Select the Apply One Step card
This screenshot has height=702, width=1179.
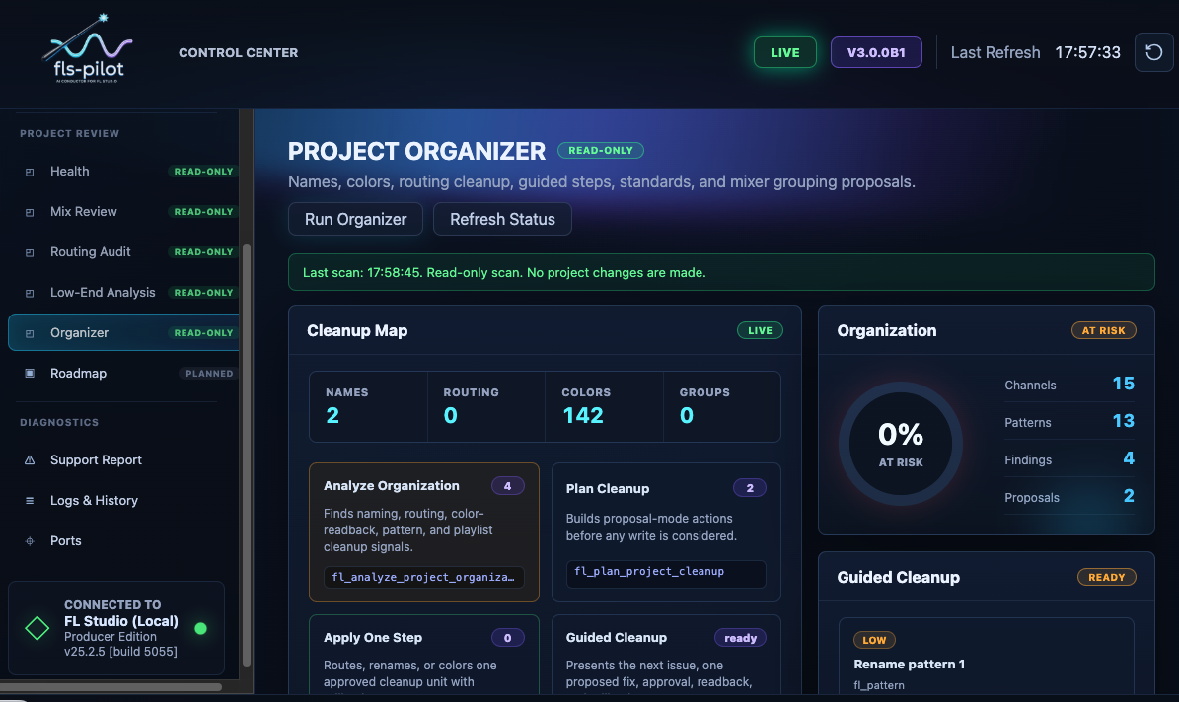(424, 655)
